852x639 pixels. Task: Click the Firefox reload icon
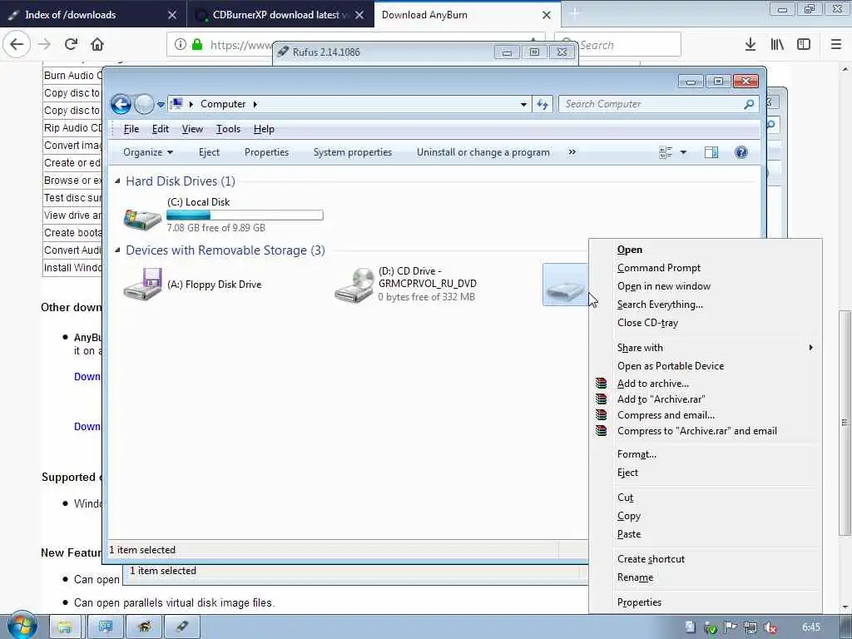[x=71, y=45]
